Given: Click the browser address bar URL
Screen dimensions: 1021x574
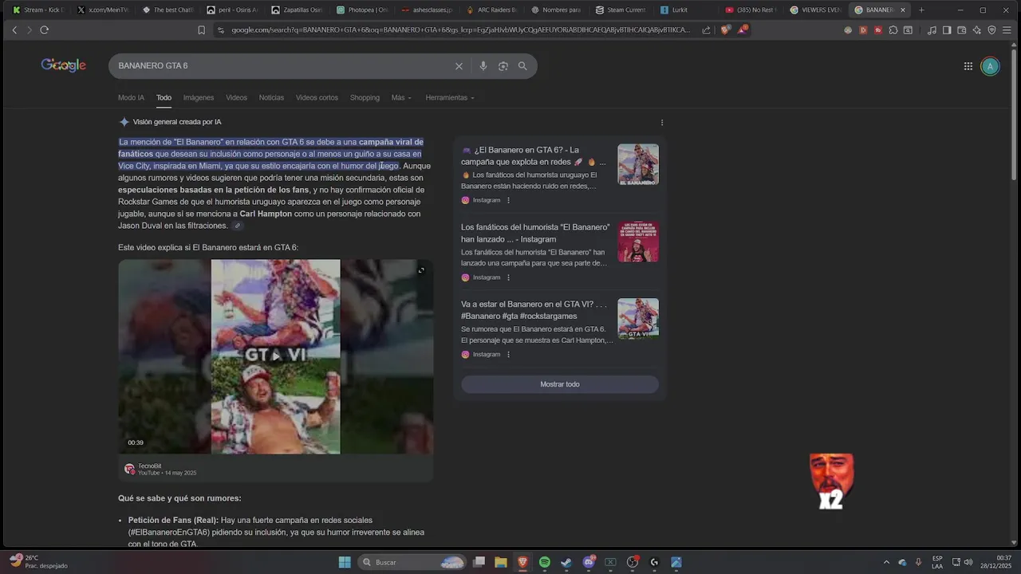Looking at the screenshot, I should [460, 30].
